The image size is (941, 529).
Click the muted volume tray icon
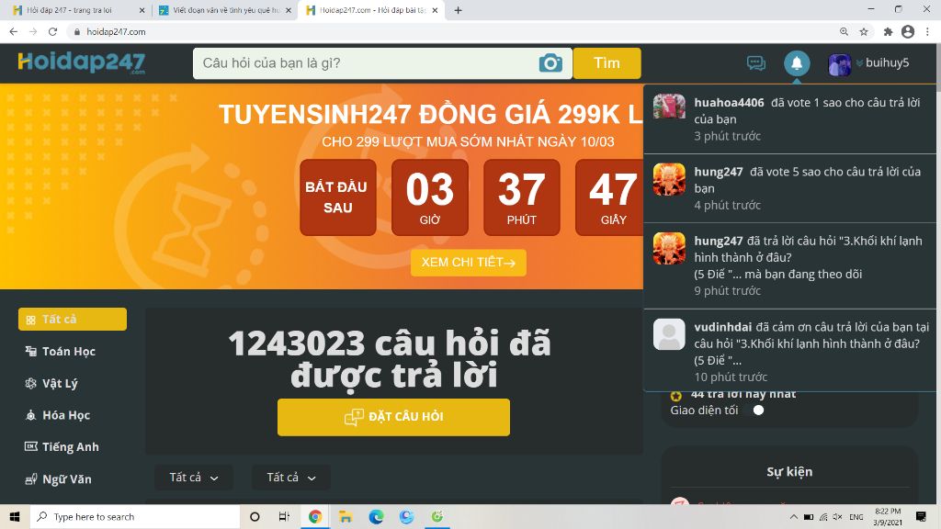(838, 517)
